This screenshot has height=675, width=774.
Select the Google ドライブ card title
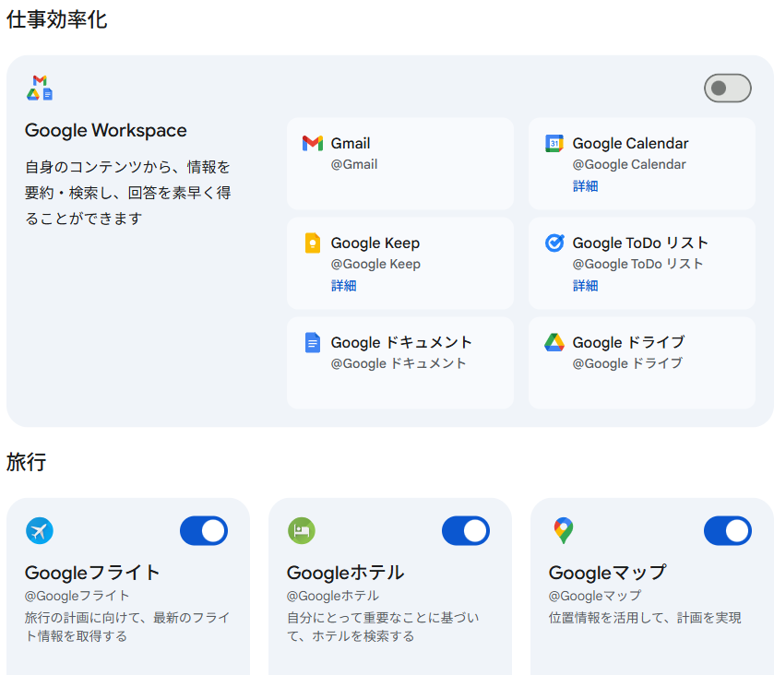coord(628,342)
